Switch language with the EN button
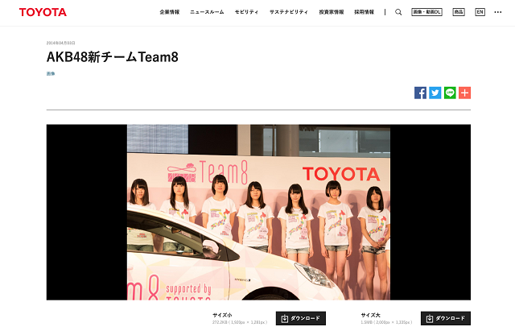The width and height of the screenshot is (515, 335). [x=480, y=12]
